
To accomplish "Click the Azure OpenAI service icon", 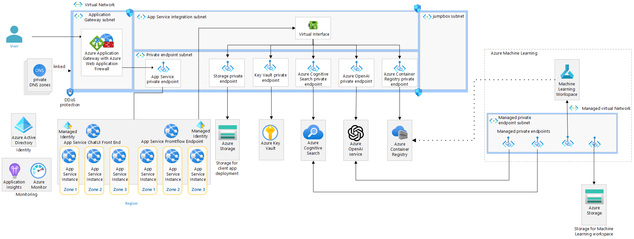I will pos(356,133).
